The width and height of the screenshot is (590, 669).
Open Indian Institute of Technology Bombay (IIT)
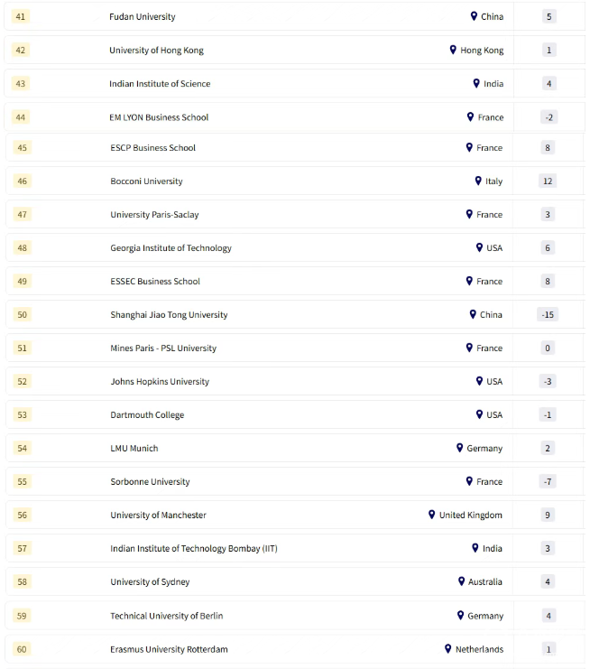click(194, 548)
